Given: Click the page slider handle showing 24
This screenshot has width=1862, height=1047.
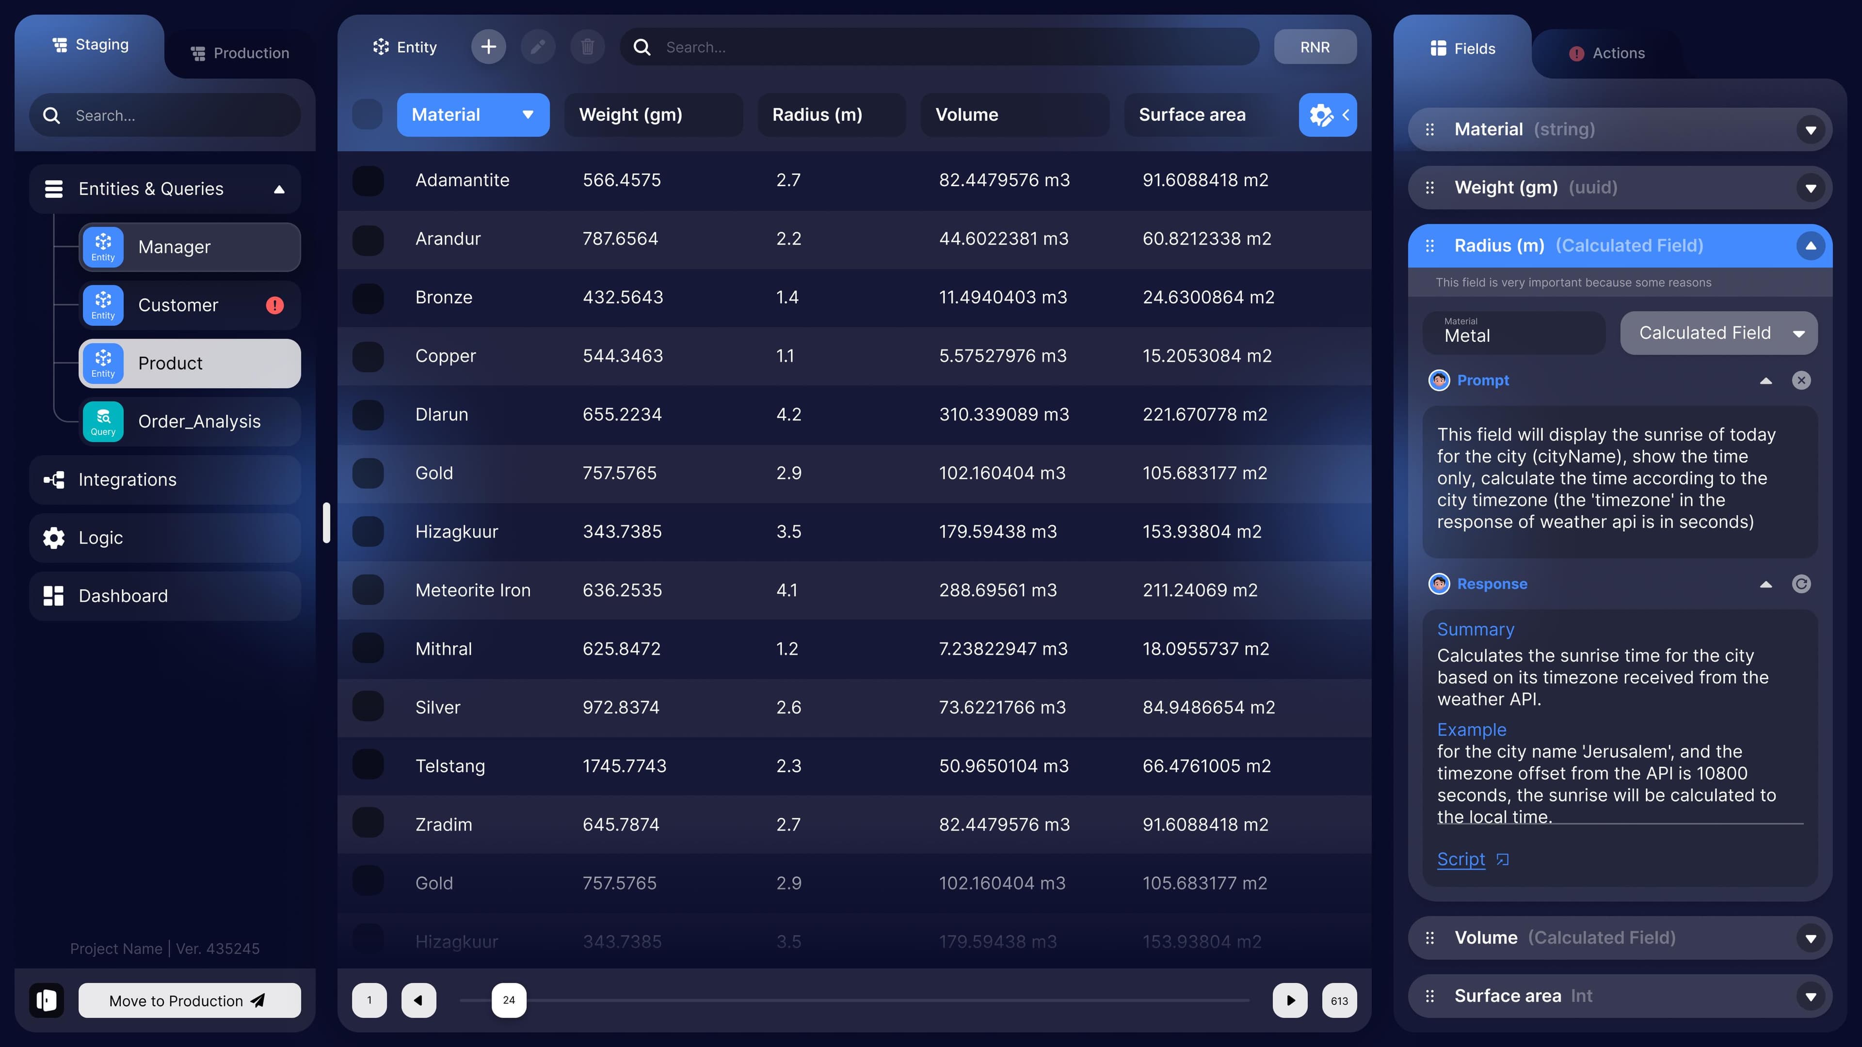Looking at the screenshot, I should pos(509,1000).
